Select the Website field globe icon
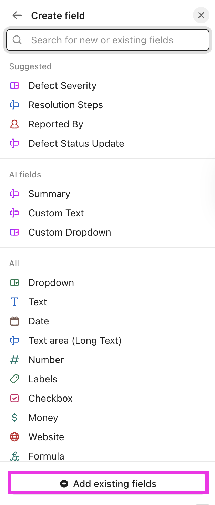Viewport: 215px width, 505px height. [14, 437]
